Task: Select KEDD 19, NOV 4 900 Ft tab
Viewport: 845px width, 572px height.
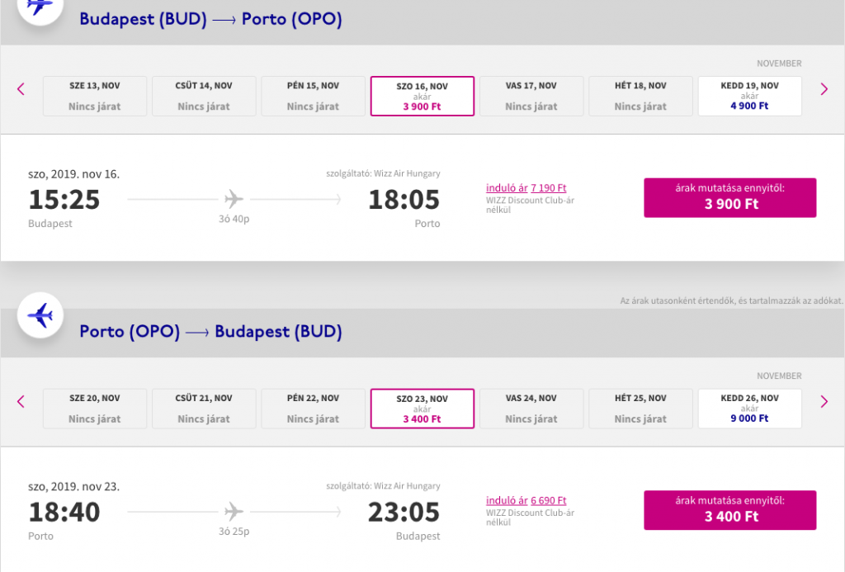Action: (749, 96)
